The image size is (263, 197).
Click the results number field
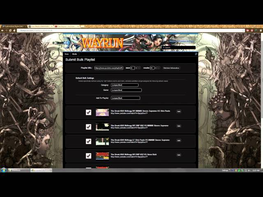[152, 68]
